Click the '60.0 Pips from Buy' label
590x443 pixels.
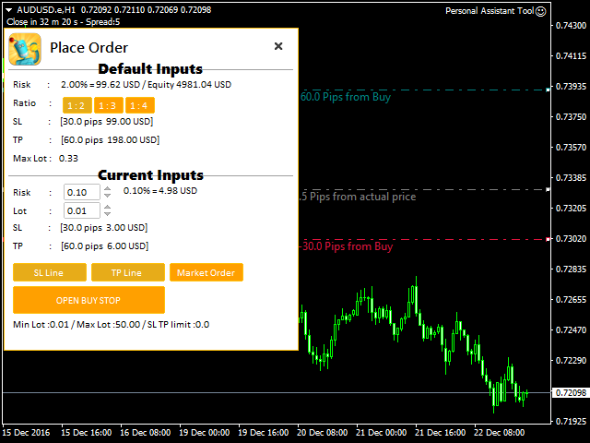point(346,97)
